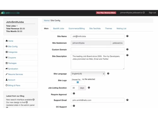Open blog post Our new design is live

click(x=16, y=102)
